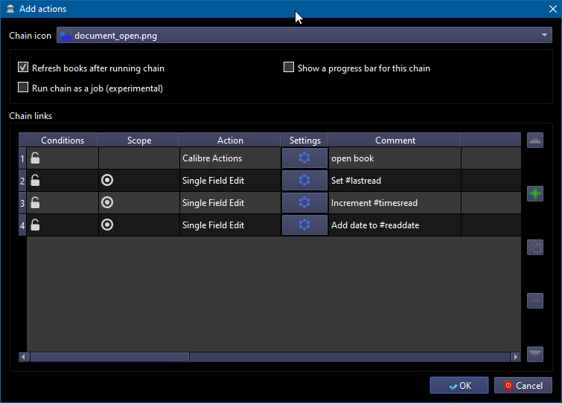Open the Single Field Edit cell for the Increment #timesread row
The height and width of the screenshot is (403, 562).
[x=230, y=202]
